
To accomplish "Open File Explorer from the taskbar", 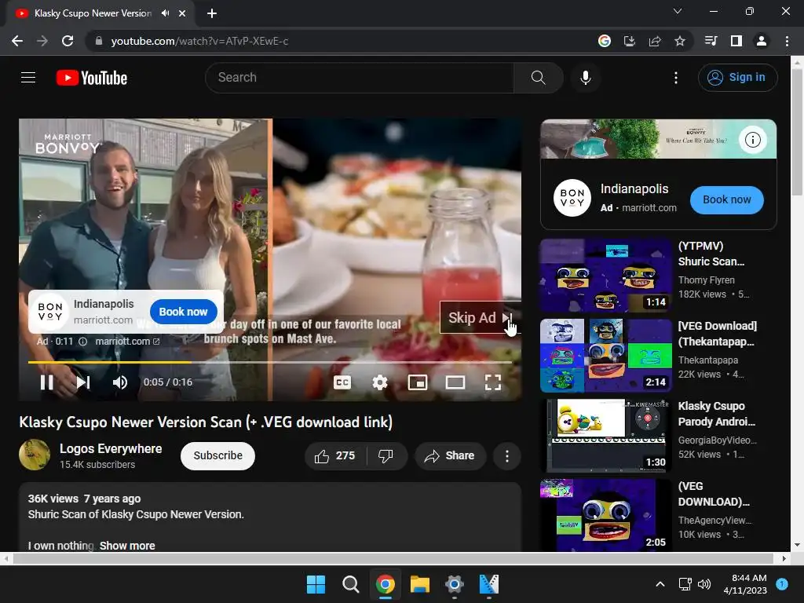I will coord(420,584).
